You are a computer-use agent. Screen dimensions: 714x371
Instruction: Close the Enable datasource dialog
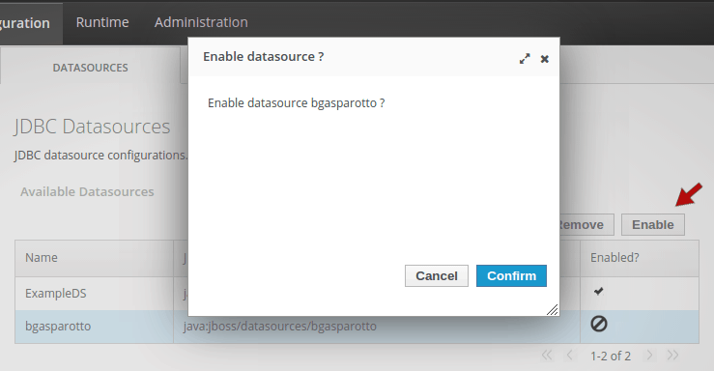click(x=545, y=59)
